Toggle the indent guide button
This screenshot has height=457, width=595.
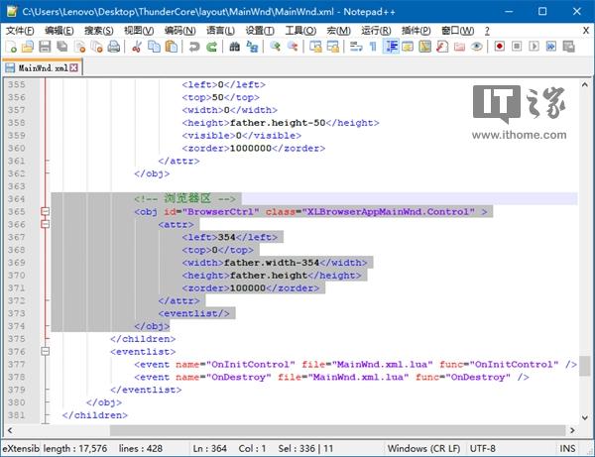391,47
